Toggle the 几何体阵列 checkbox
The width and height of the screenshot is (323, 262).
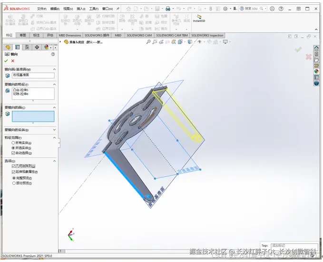(13, 166)
